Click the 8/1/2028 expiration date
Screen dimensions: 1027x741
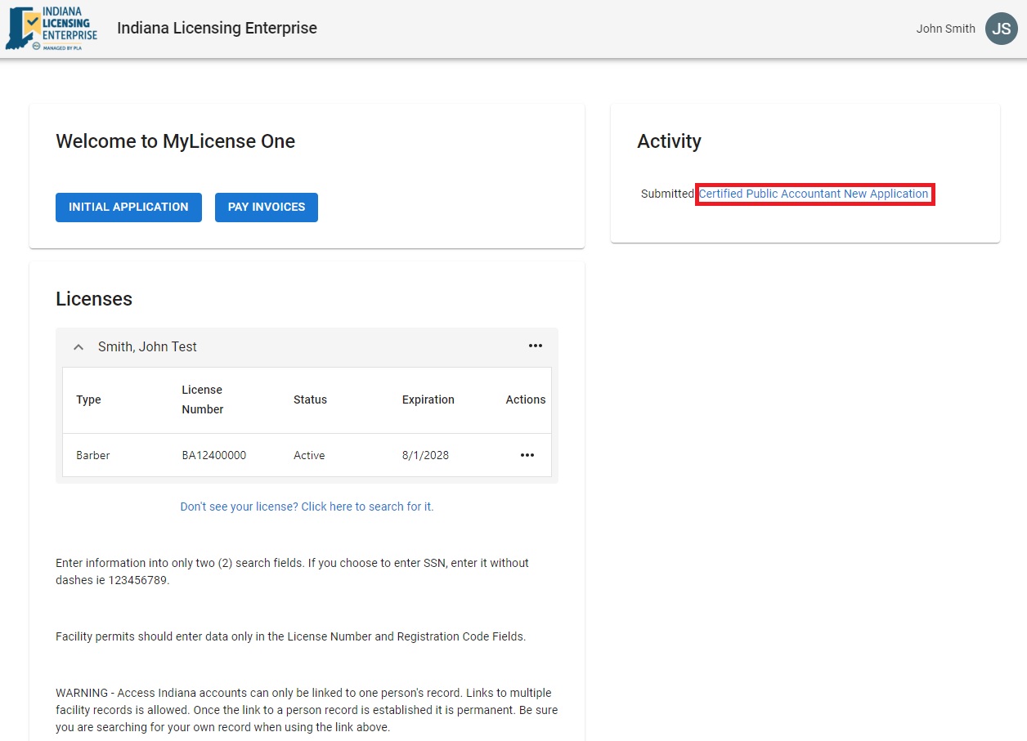425,456
